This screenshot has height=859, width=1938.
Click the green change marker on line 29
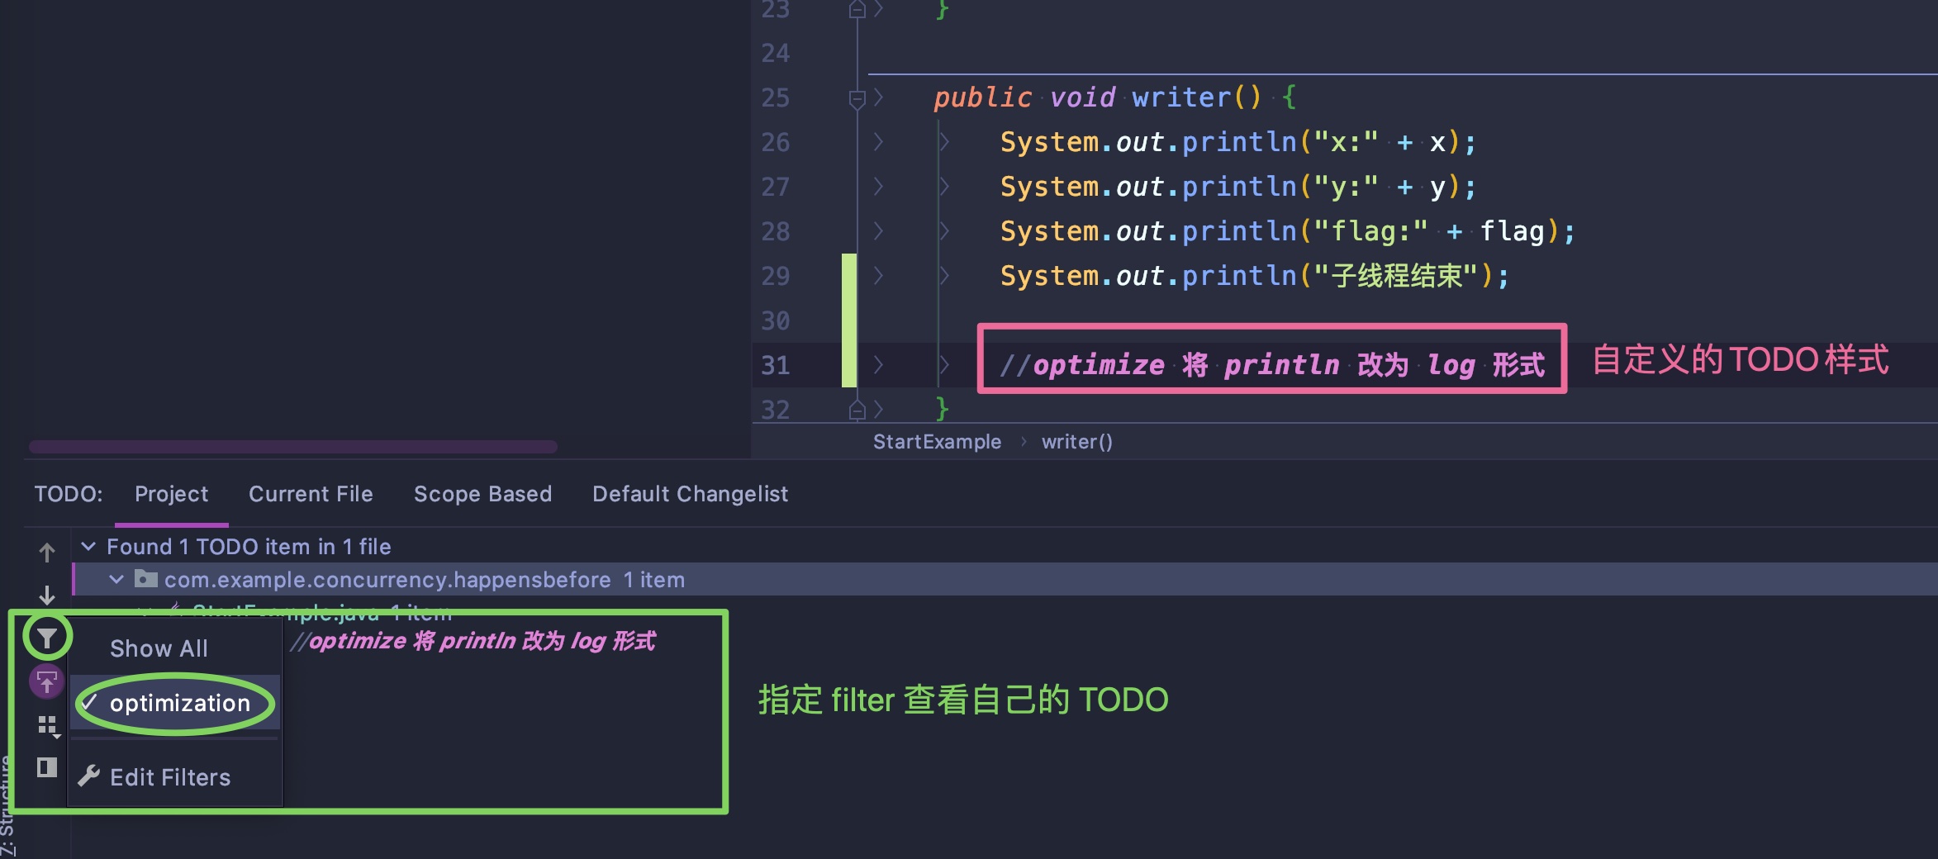848,276
